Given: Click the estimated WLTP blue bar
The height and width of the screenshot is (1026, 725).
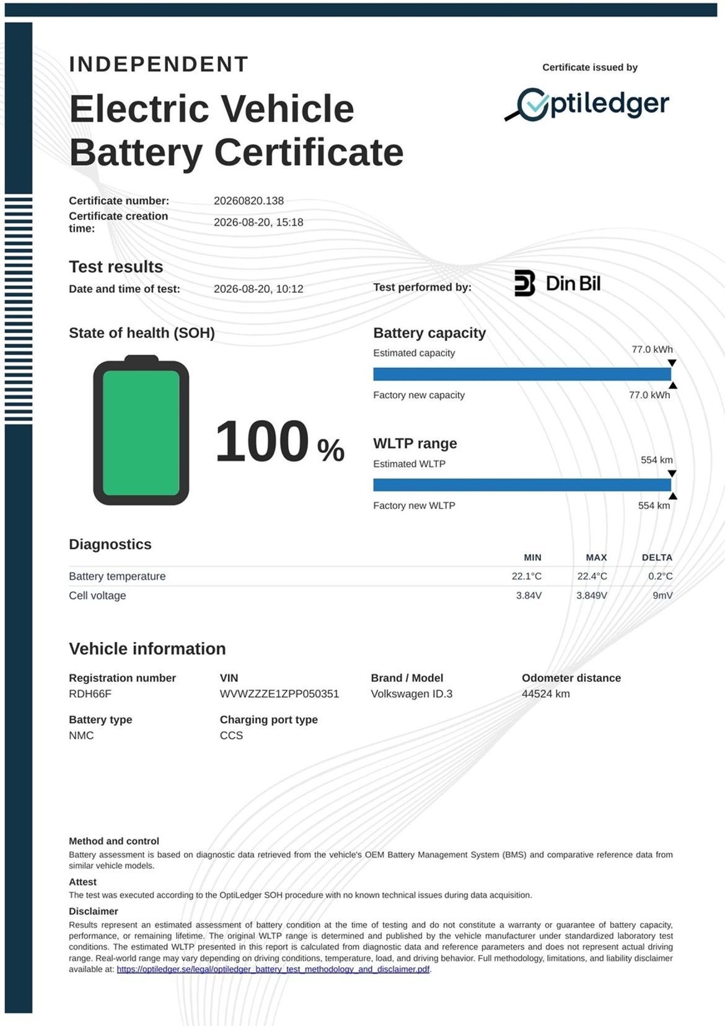Looking at the screenshot, I should [522, 485].
